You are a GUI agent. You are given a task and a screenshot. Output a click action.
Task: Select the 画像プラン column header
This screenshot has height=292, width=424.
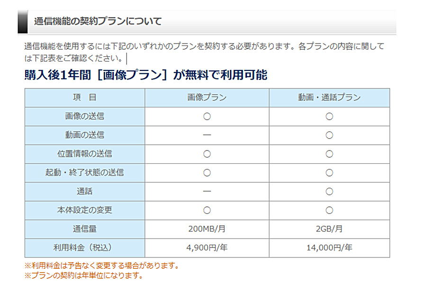[x=207, y=98]
